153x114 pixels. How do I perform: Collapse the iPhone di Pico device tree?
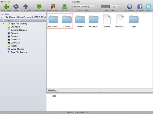(2, 17)
